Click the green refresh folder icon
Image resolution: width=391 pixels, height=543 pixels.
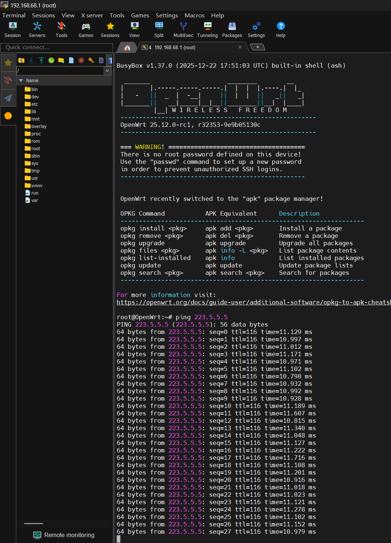[51, 60]
